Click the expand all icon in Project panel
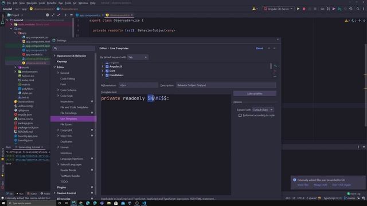 pyautogui.click(x=53, y=15)
